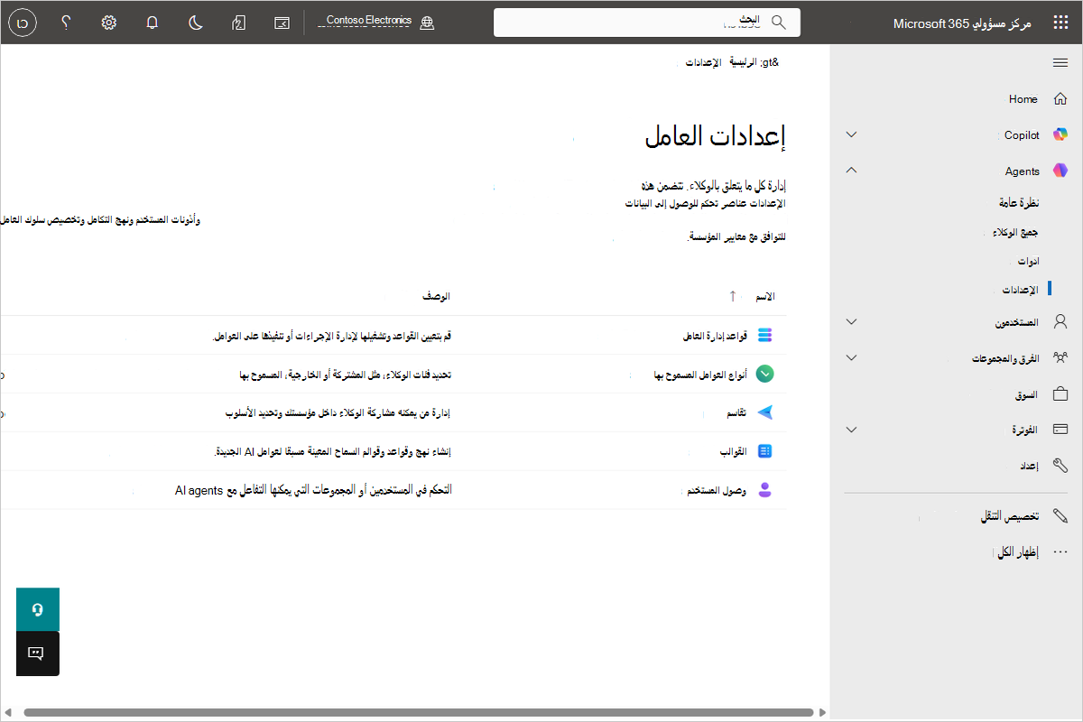
Task: Open the app launcher waffle icon
Action: (1060, 23)
